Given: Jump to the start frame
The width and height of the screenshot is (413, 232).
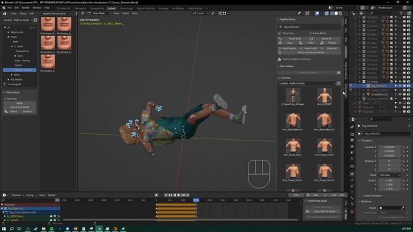Looking at the screenshot, I should 166,195.
